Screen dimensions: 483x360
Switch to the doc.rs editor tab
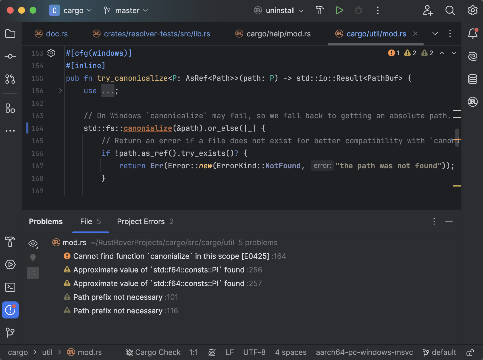tap(57, 34)
